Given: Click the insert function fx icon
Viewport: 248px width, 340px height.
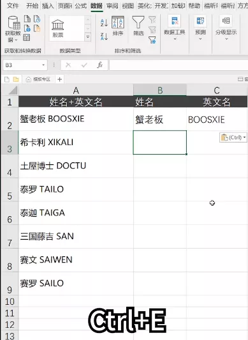Looking at the screenshot, I should [99, 65].
